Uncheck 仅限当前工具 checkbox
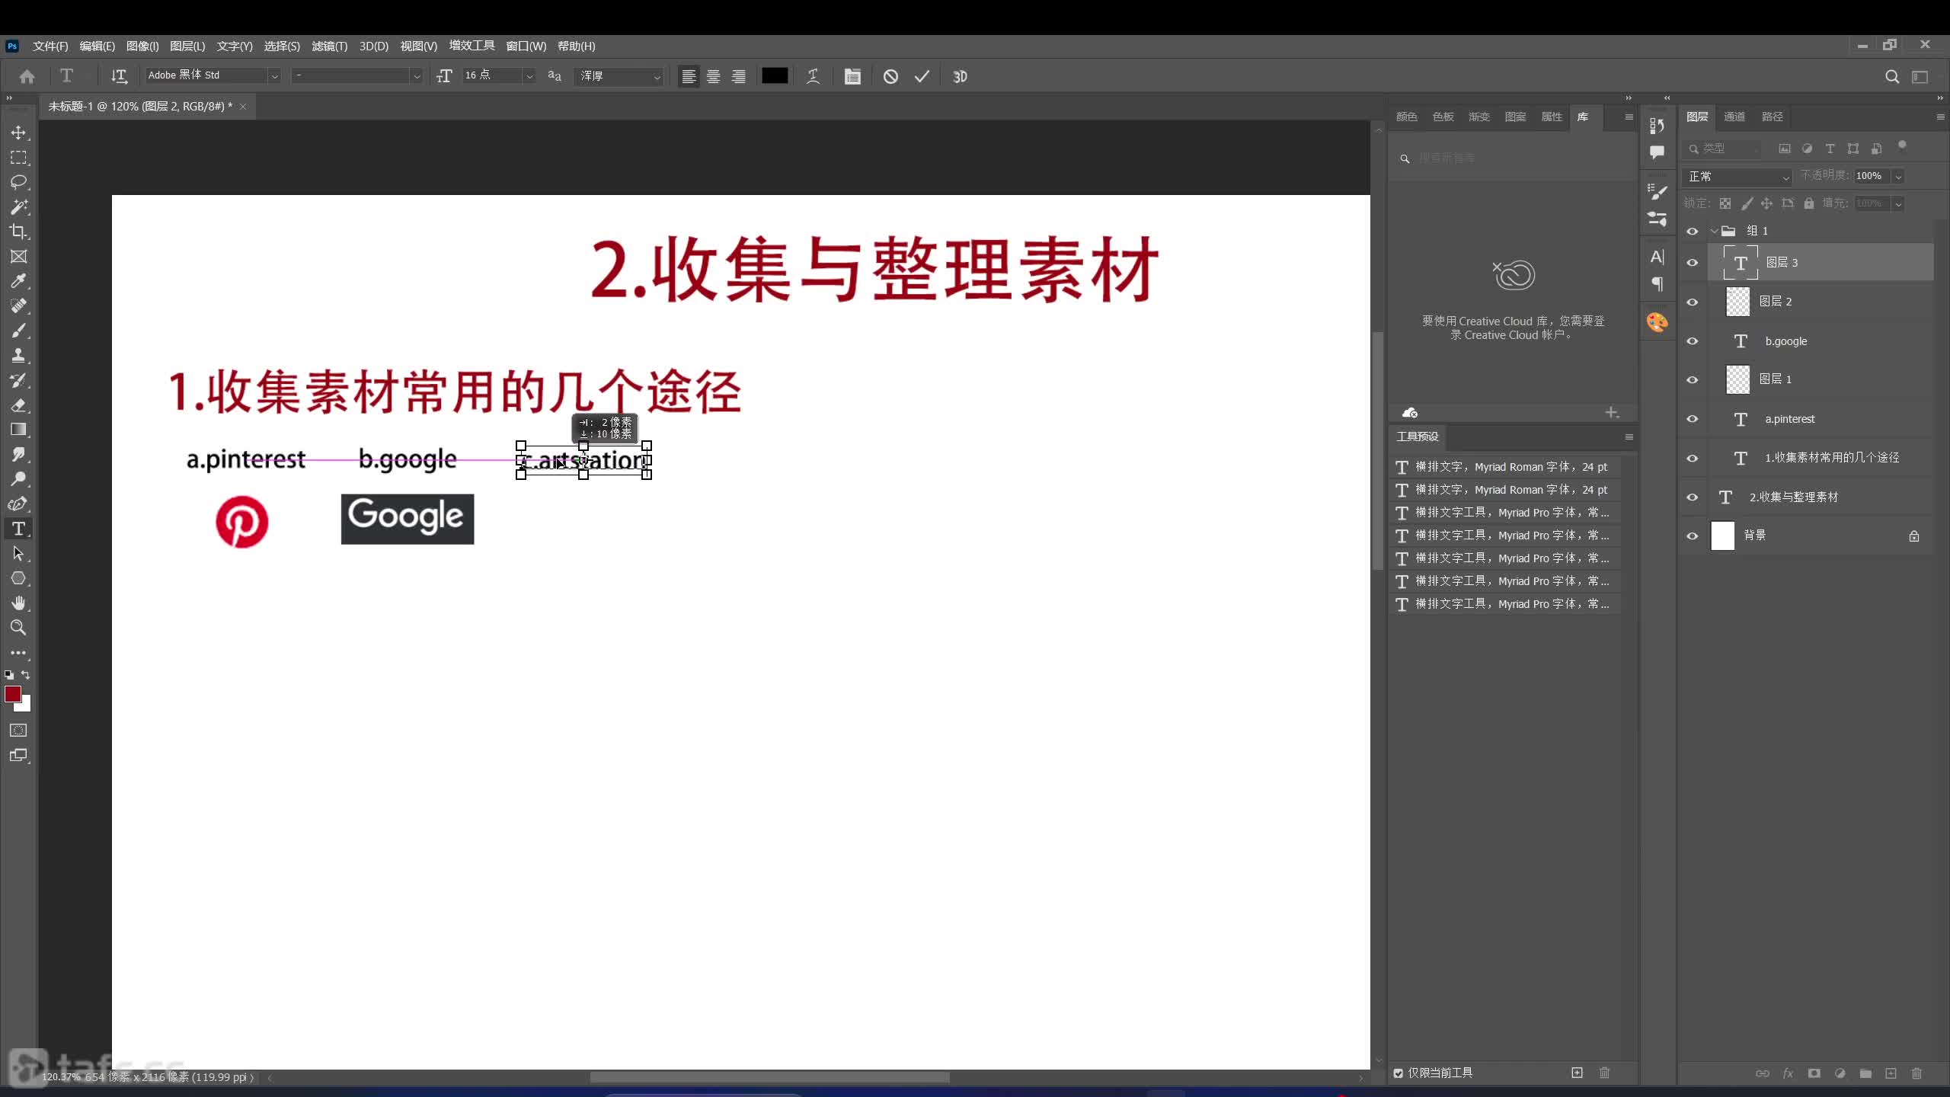Viewport: 1950px width, 1097px height. click(1399, 1073)
